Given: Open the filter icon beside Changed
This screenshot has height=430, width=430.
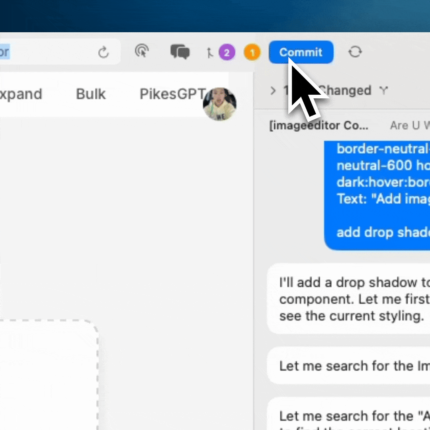Looking at the screenshot, I should point(383,91).
